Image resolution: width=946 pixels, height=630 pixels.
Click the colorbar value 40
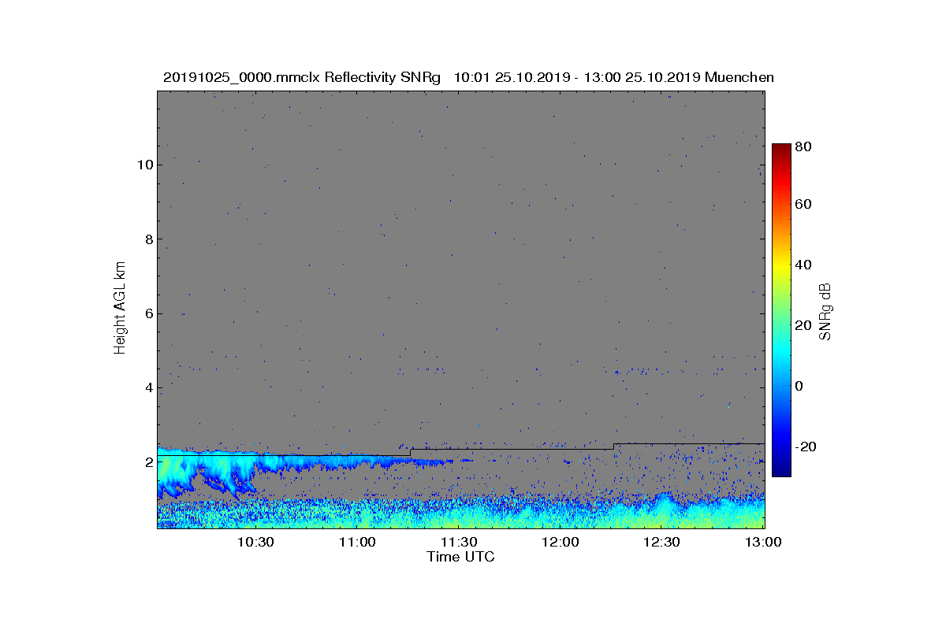tap(804, 265)
